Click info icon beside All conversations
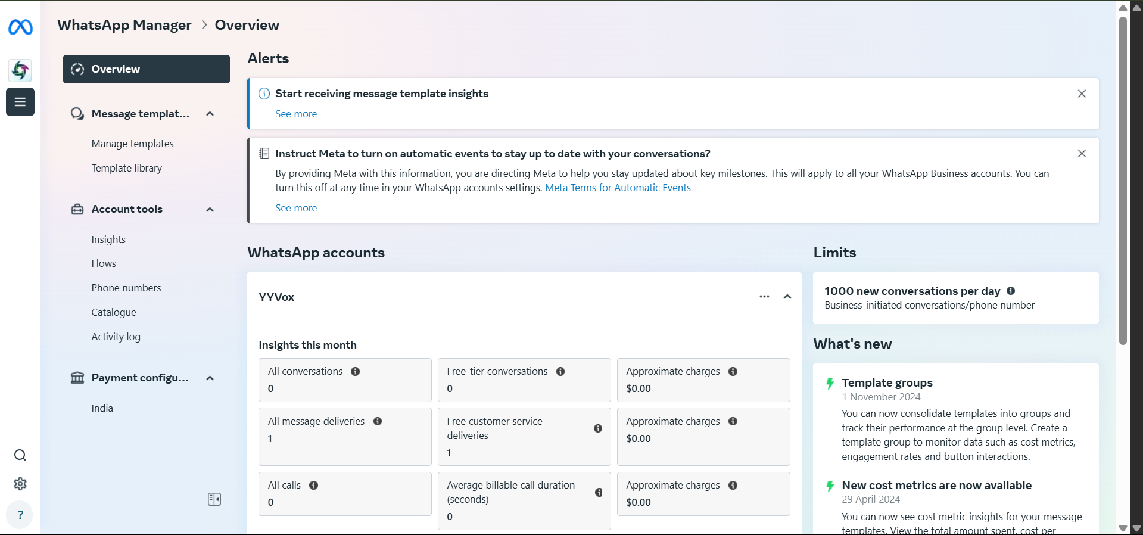 pos(356,372)
